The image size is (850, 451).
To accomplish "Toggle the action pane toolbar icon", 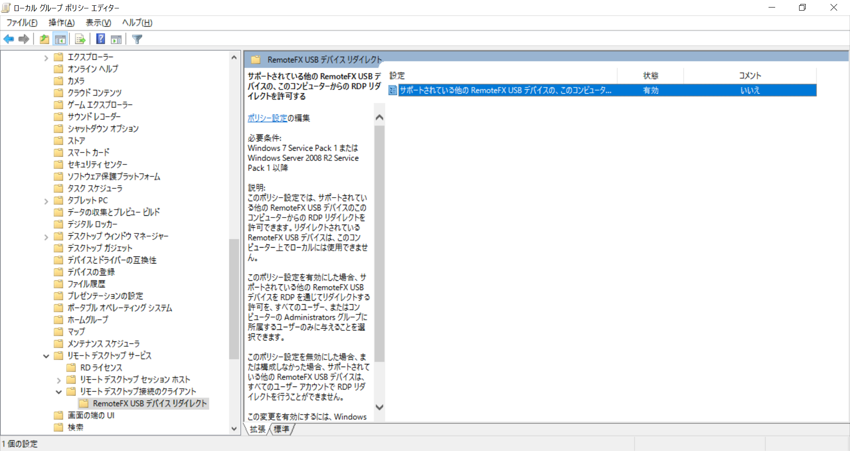I will click(116, 39).
